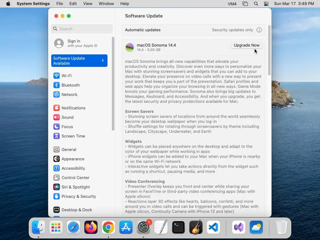320x240 pixels.
Task: Launch Google Chrome from the Dock
Action: 108,227
